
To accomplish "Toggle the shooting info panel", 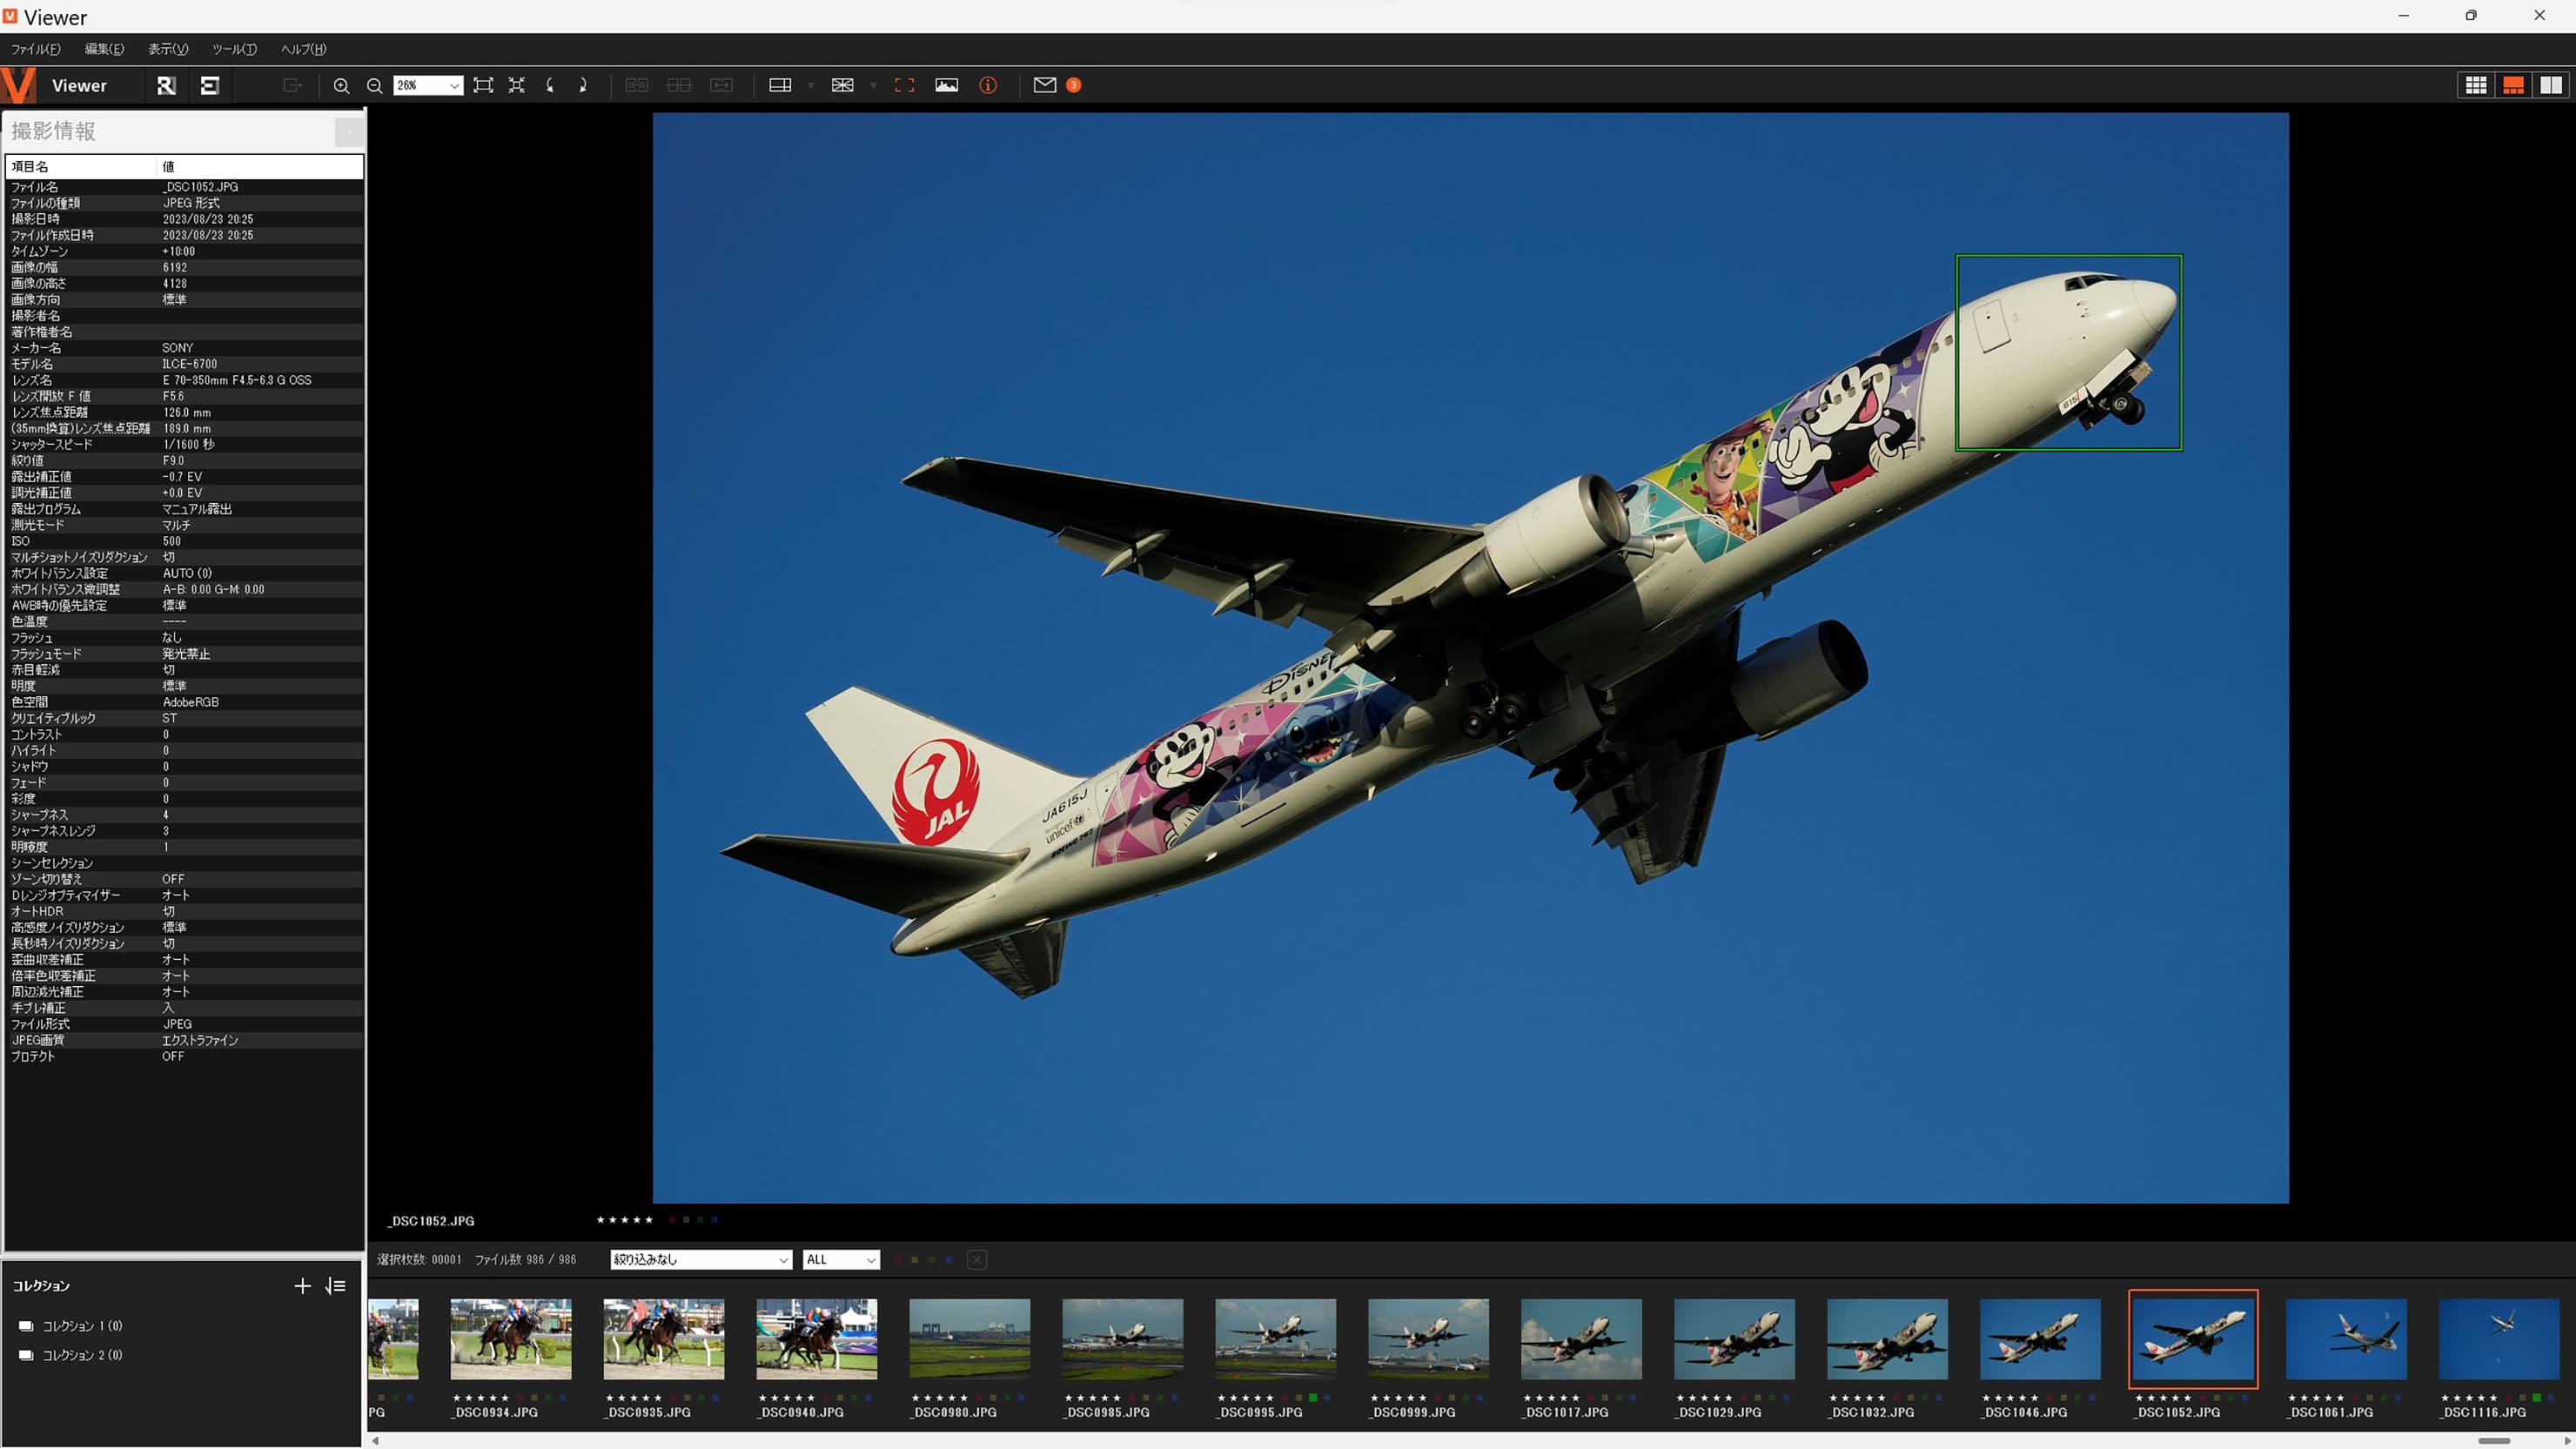I will pyautogui.click(x=988, y=85).
